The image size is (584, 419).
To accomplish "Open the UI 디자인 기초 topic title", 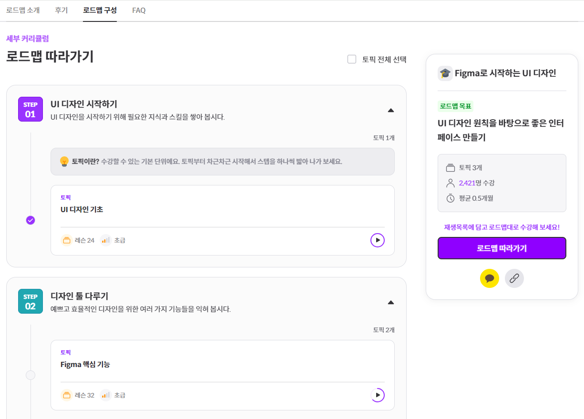I will 82,209.
